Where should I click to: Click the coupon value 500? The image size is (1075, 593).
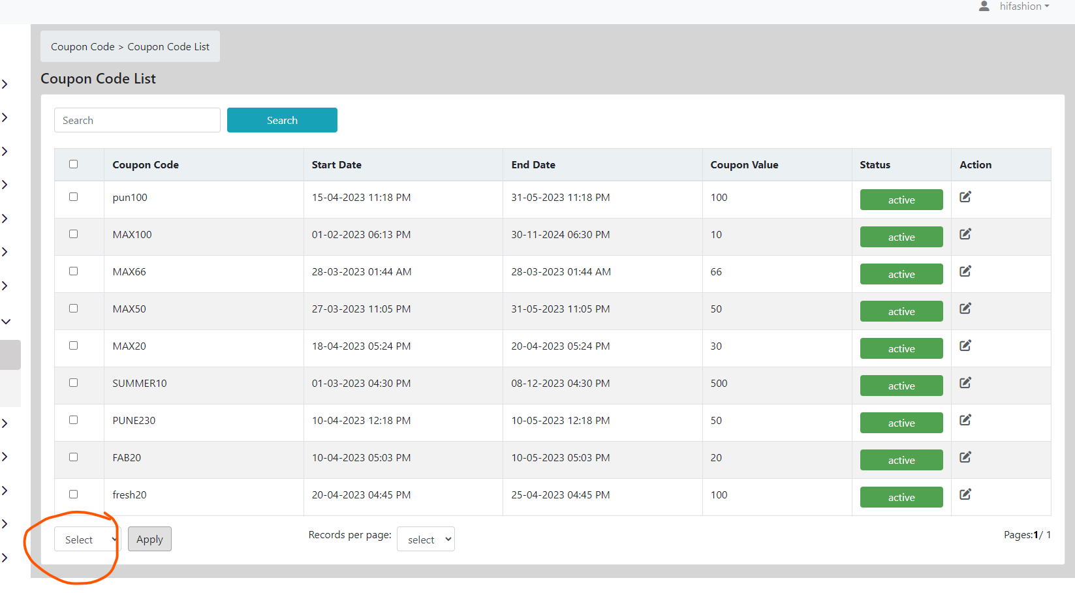click(719, 383)
